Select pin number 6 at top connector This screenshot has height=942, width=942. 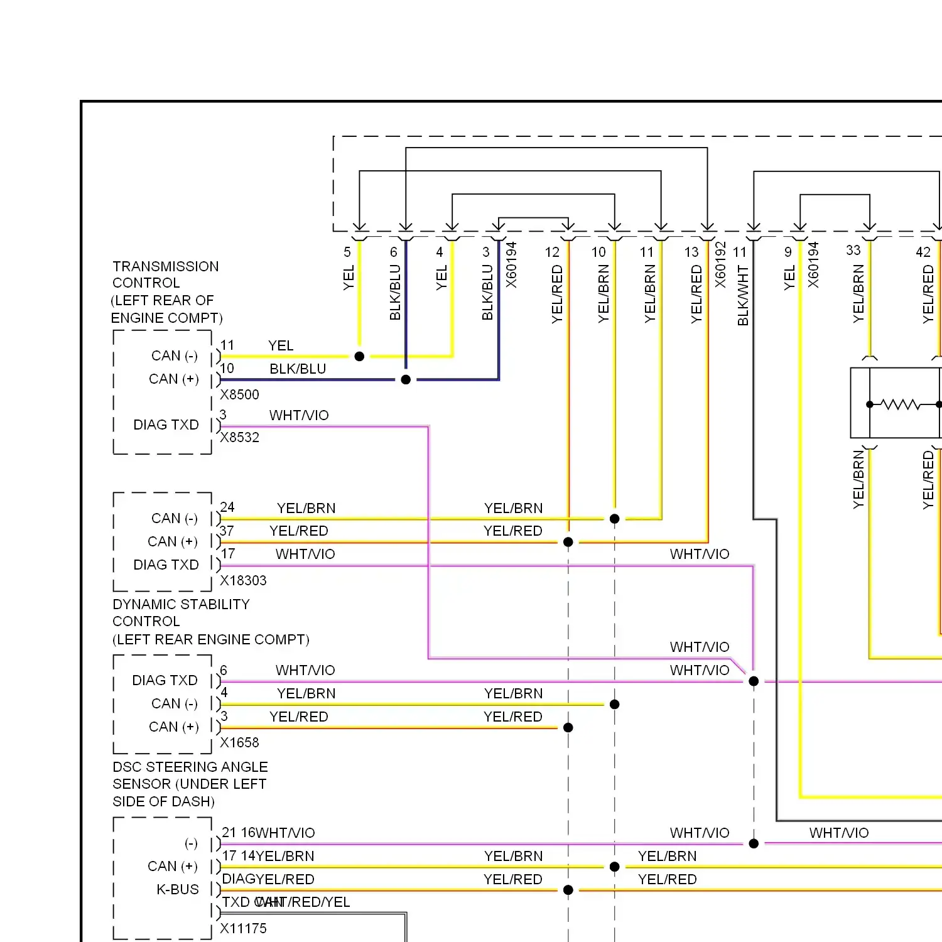point(394,252)
